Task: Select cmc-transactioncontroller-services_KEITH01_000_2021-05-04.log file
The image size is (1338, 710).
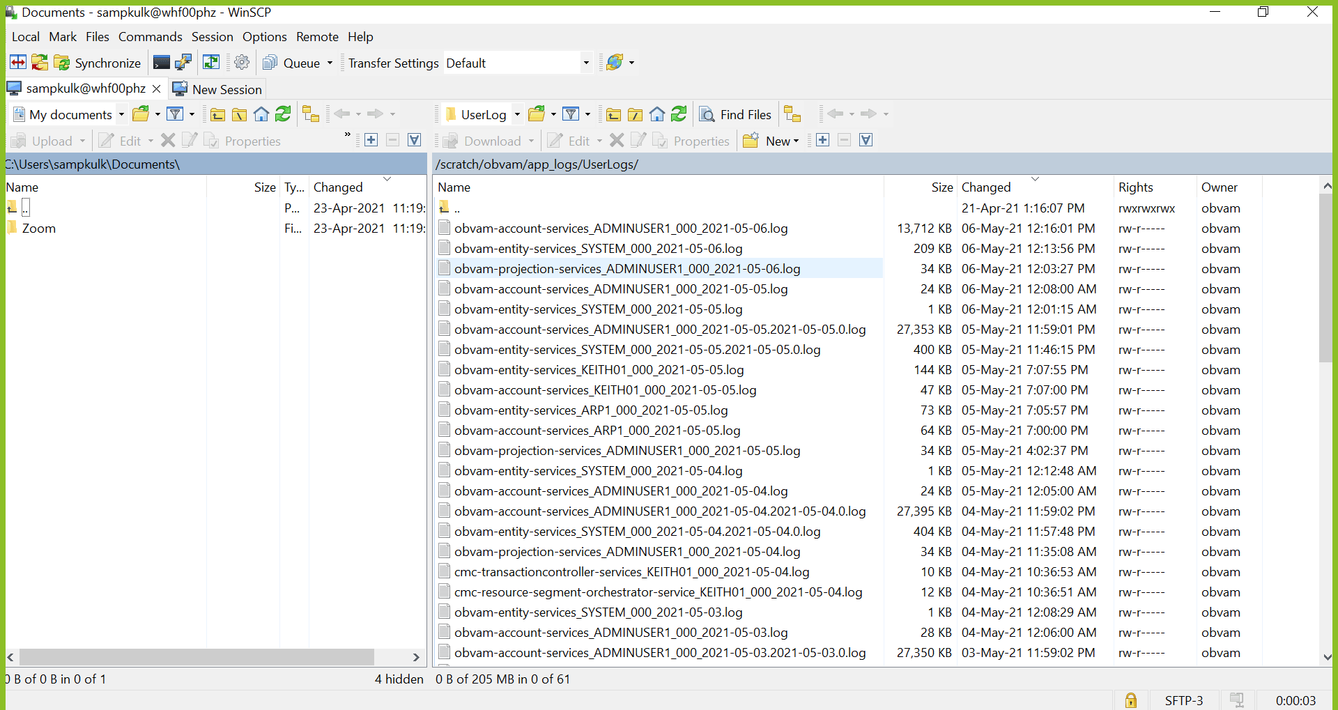Action: [x=632, y=572]
